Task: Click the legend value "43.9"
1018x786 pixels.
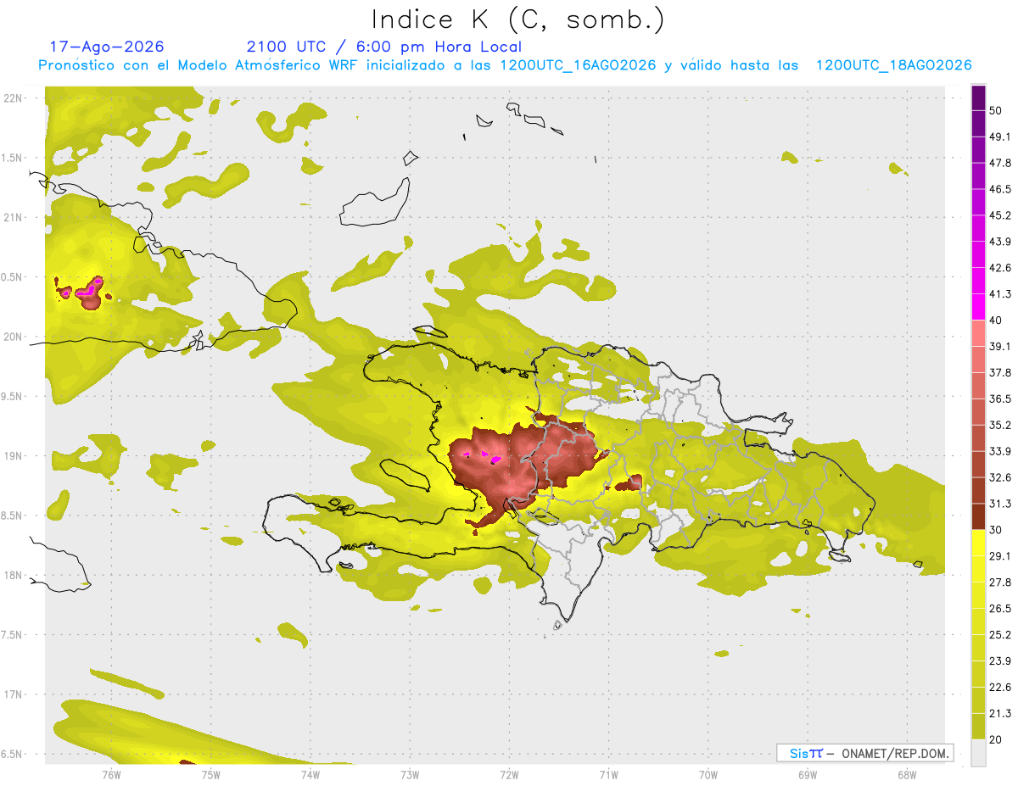Action: click(x=1000, y=242)
